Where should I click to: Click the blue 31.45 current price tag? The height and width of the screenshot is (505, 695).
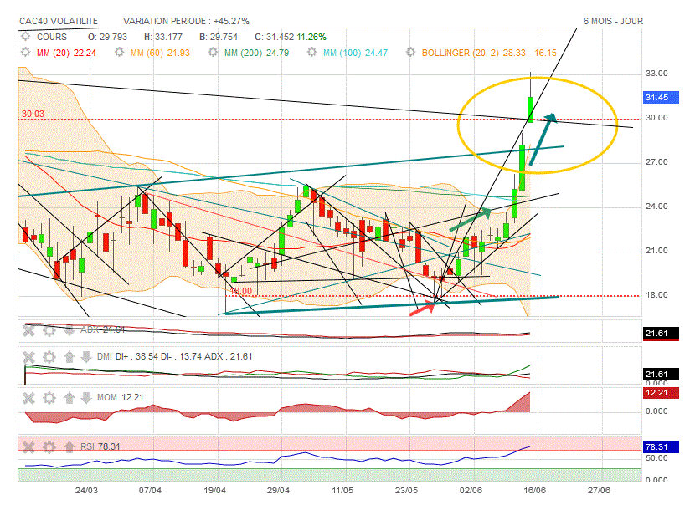tap(661, 97)
